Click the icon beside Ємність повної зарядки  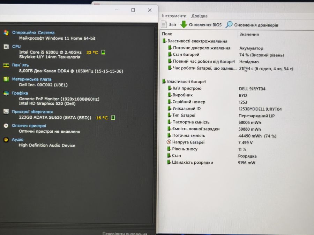point(169,128)
